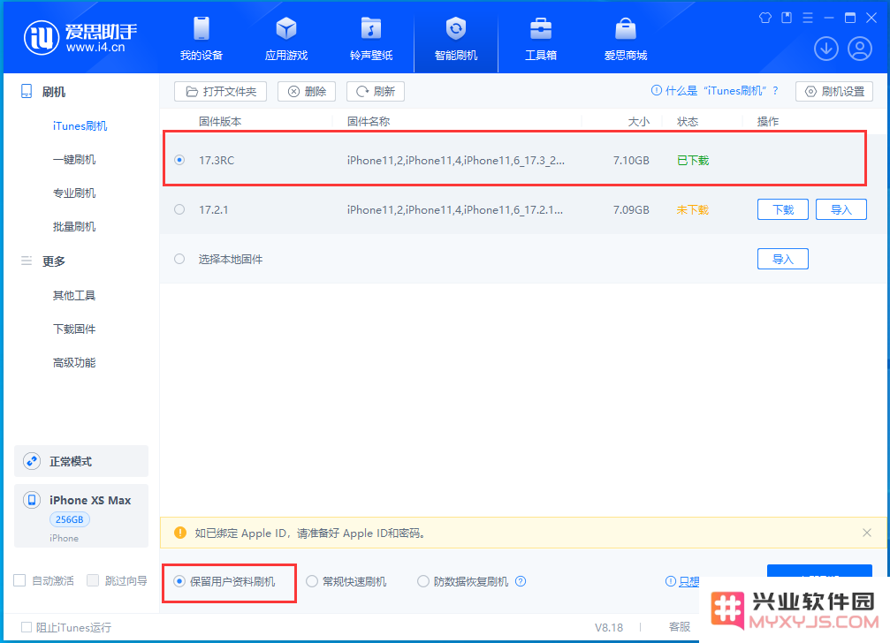Open the 我的设备 device section

202,39
